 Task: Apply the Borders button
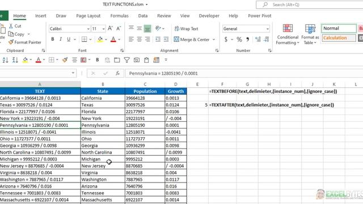[x=85, y=39]
